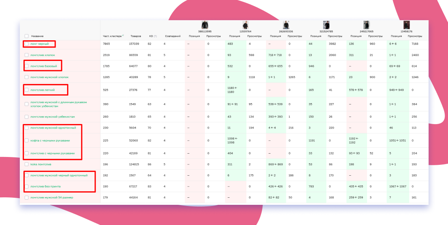The height and width of the screenshot is (225, 448).
Task: Enable checkbox for лонгслив мужской 54 размер
Action: tap(27, 197)
